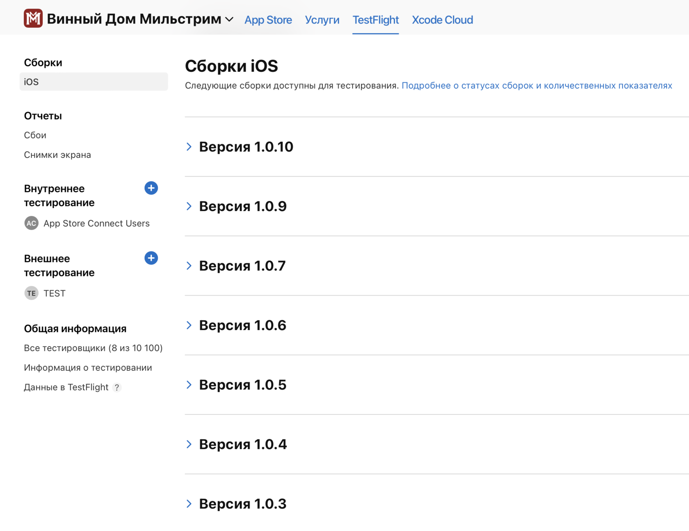
Task: Select the TE avatar of TEST group
Action: tap(31, 293)
